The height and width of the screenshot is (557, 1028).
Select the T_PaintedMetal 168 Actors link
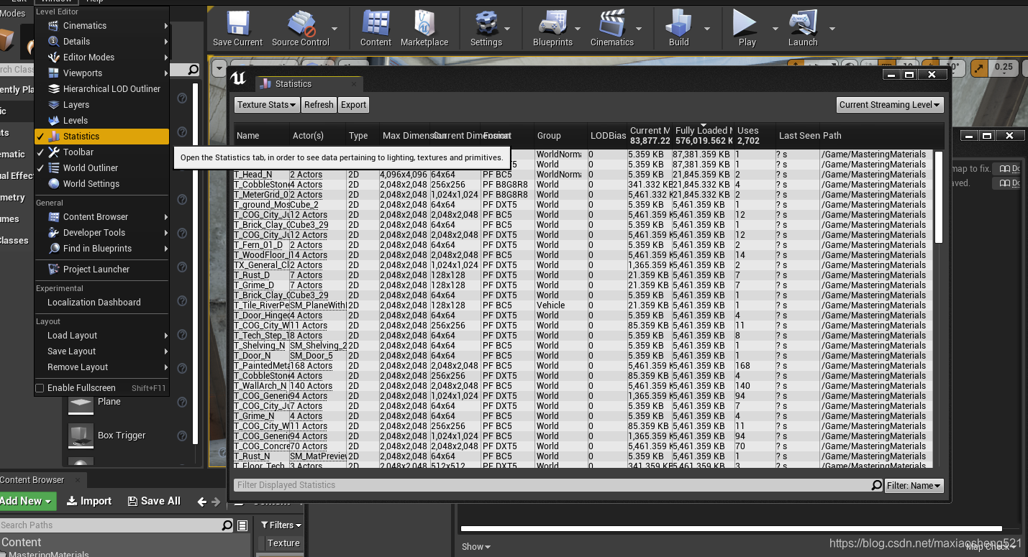pyautogui.click(x=311, y=366)
